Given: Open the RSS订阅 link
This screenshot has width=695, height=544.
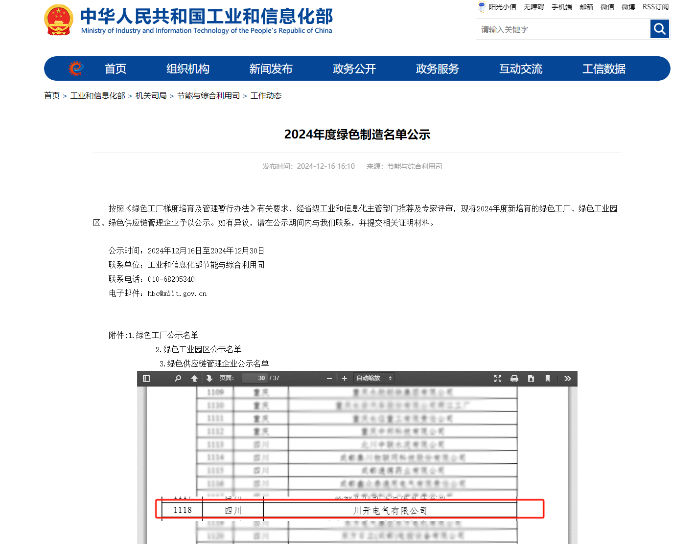Looking at the screenshot, I should 655,7.
